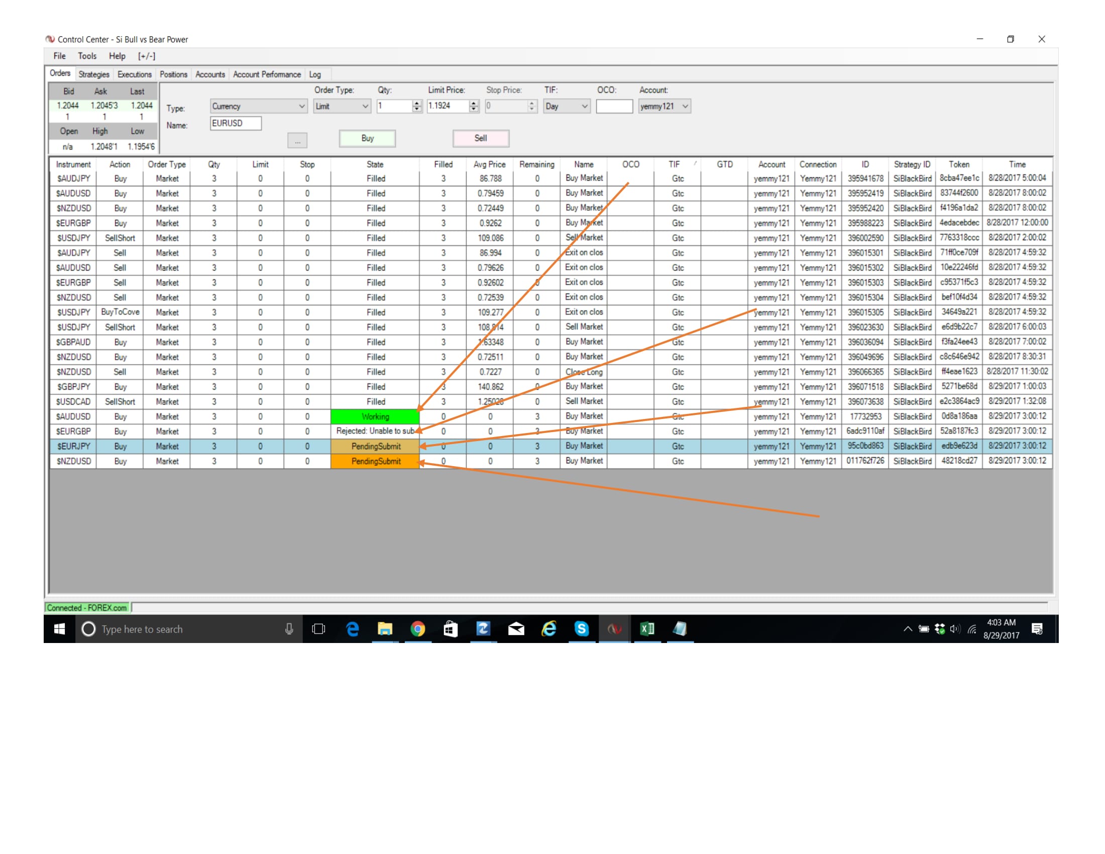Expand the TIF Day dropdown
This screenshot has width=1105, height=854.
click(x=584, y=106)
